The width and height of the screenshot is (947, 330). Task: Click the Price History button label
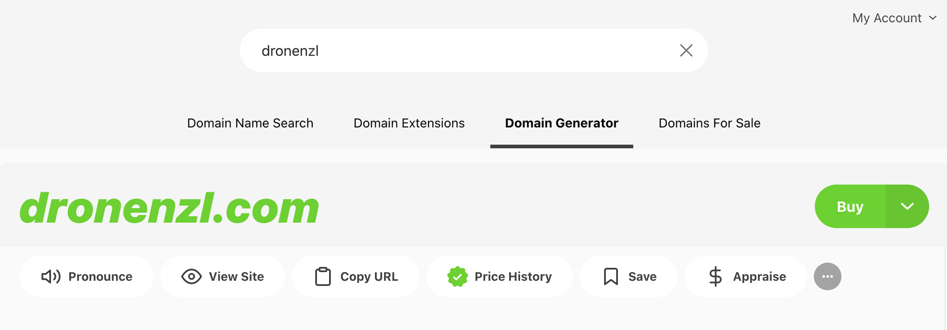coord(513,276)
